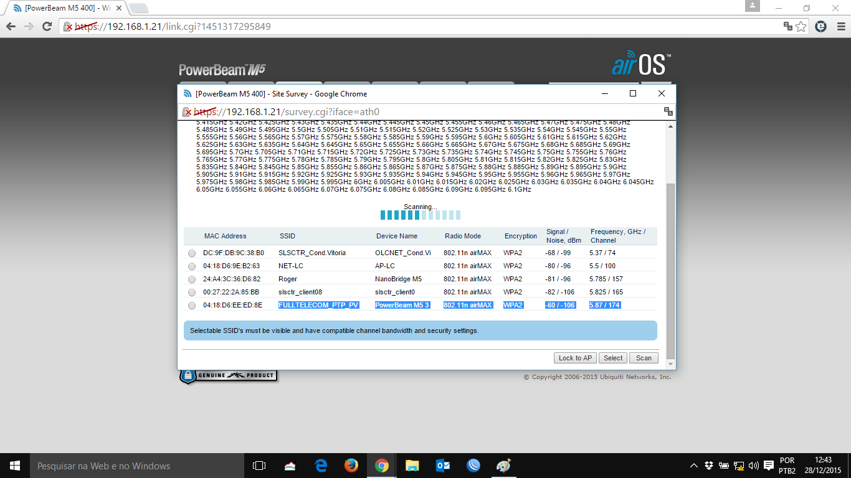Click the Scanning progress bar
The height and width of the screenshot is (478, 851).
click(421, 215)
